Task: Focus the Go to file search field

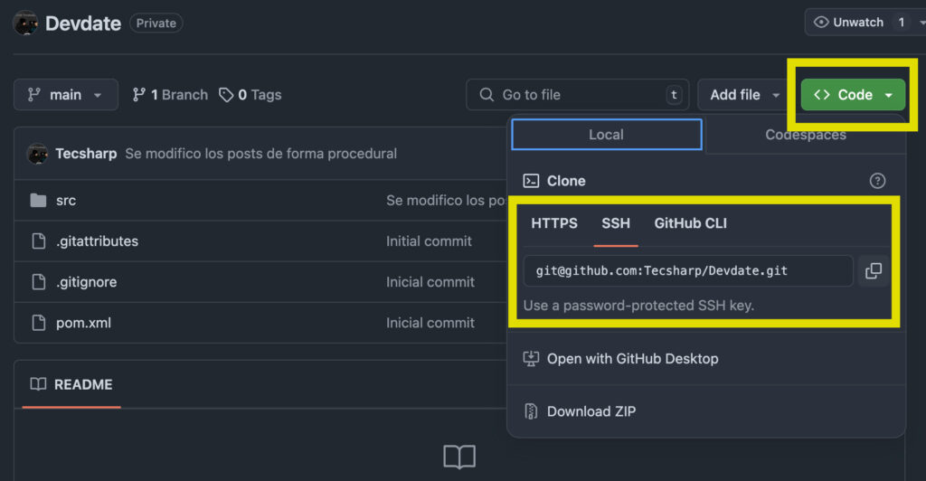Action: pyautogui.click(x=577, y=94)
